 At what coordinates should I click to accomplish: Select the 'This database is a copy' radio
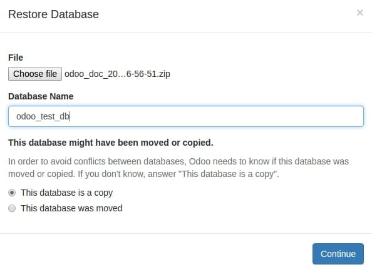pos(12,193)
